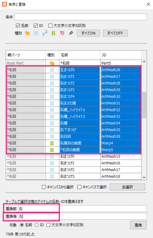Click the table scroll down arrow

(144, 177)
